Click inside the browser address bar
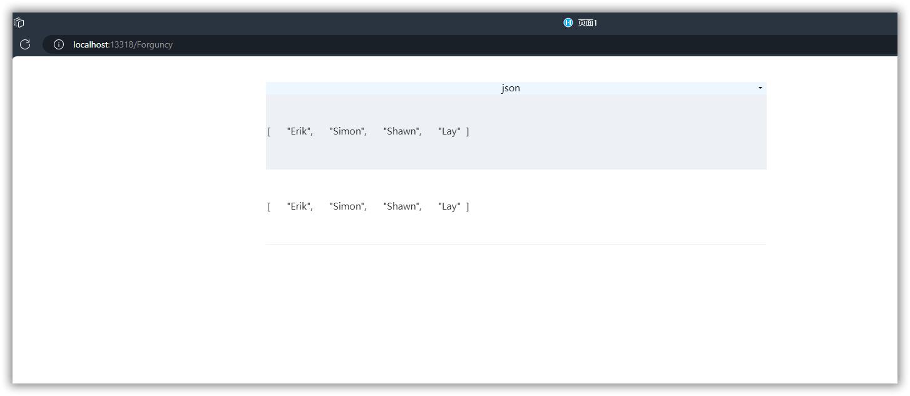This screenshot has width=910, height=396. click(x=250, y=44)
